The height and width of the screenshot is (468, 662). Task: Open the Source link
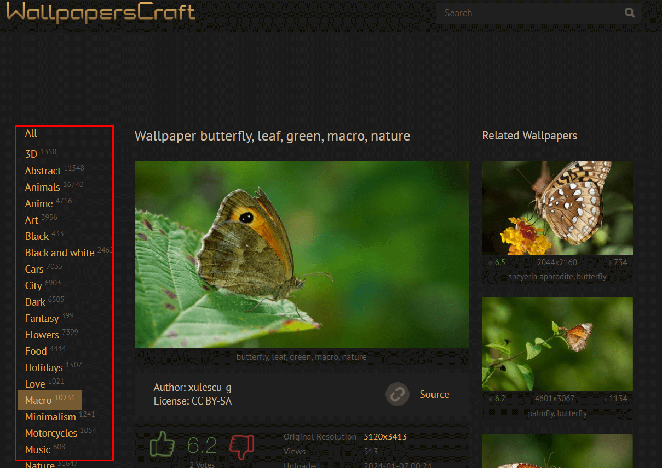[x=434, y=394]
